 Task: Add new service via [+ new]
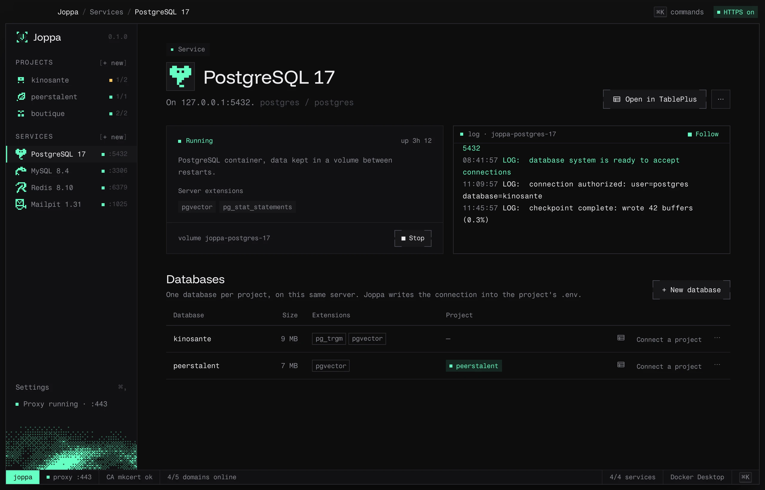[x=113, y=137]
